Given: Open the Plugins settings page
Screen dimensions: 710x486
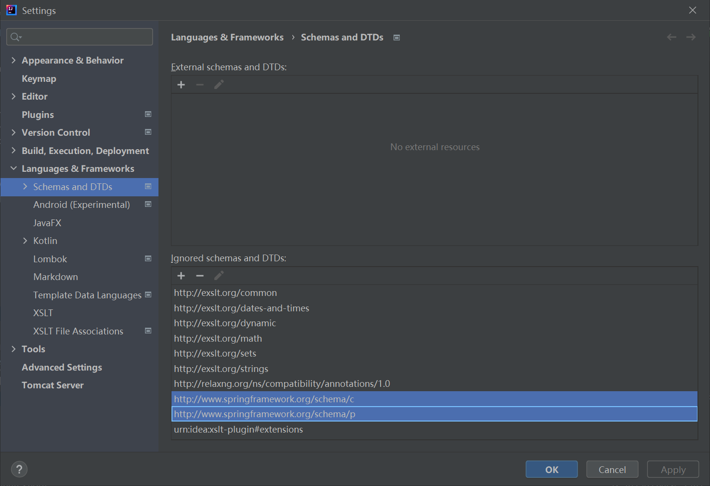Looking at the screenshot, I should 38,115.
